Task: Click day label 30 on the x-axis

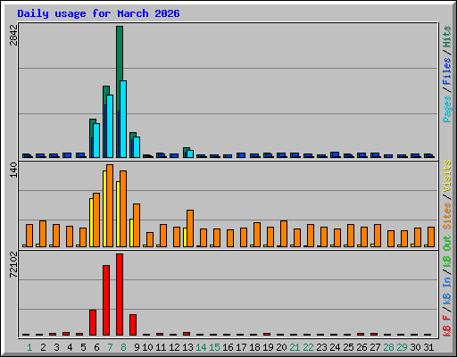Action: [x=415, y=347]
